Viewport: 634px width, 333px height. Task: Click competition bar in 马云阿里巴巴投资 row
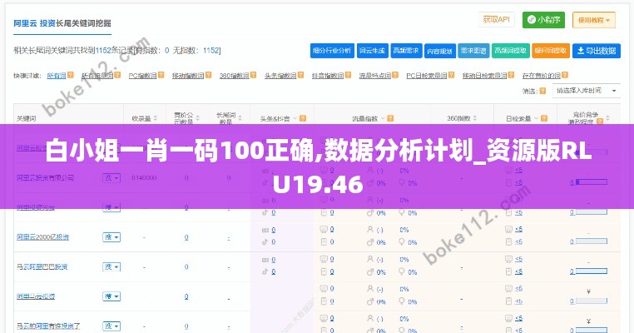(591, 271)
